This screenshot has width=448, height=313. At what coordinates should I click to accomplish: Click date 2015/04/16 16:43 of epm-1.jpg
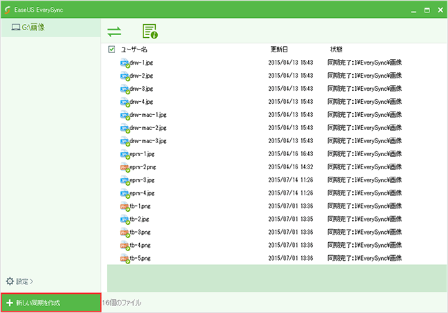291,154
